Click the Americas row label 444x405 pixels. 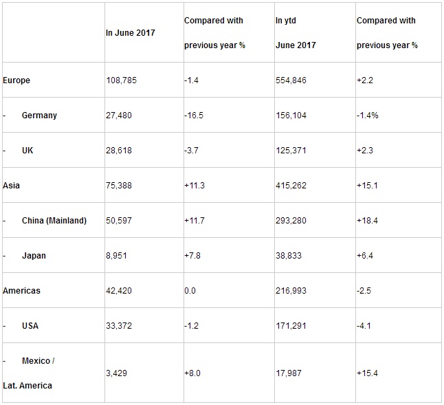point(22,291)
